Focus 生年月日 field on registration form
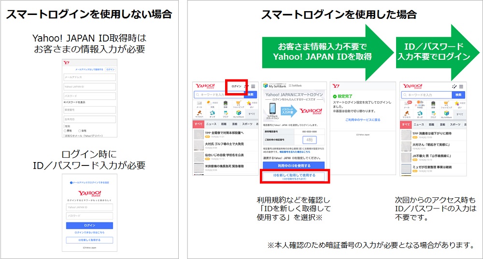This screenshot has width=483, height=259. click(90, 119)
